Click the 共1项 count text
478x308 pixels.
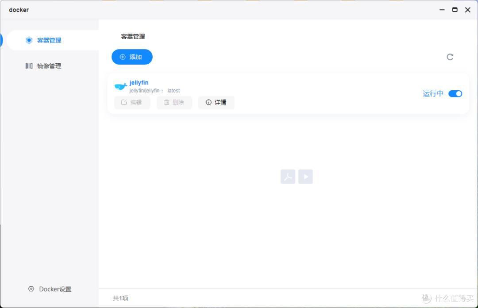click(121, 298)
